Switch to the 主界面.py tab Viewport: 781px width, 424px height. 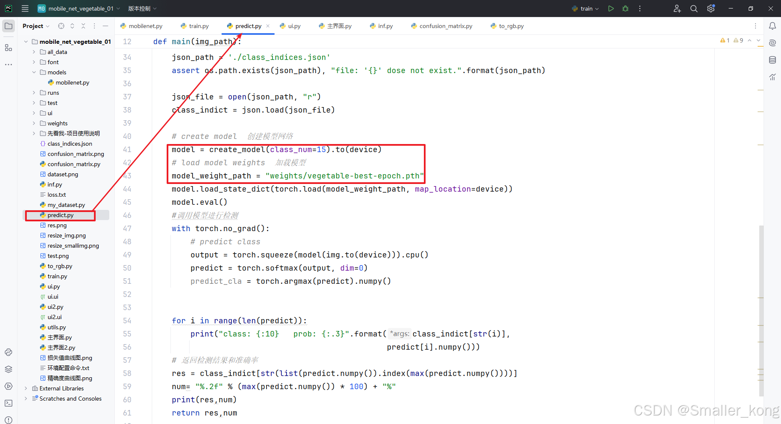point(335,26)
